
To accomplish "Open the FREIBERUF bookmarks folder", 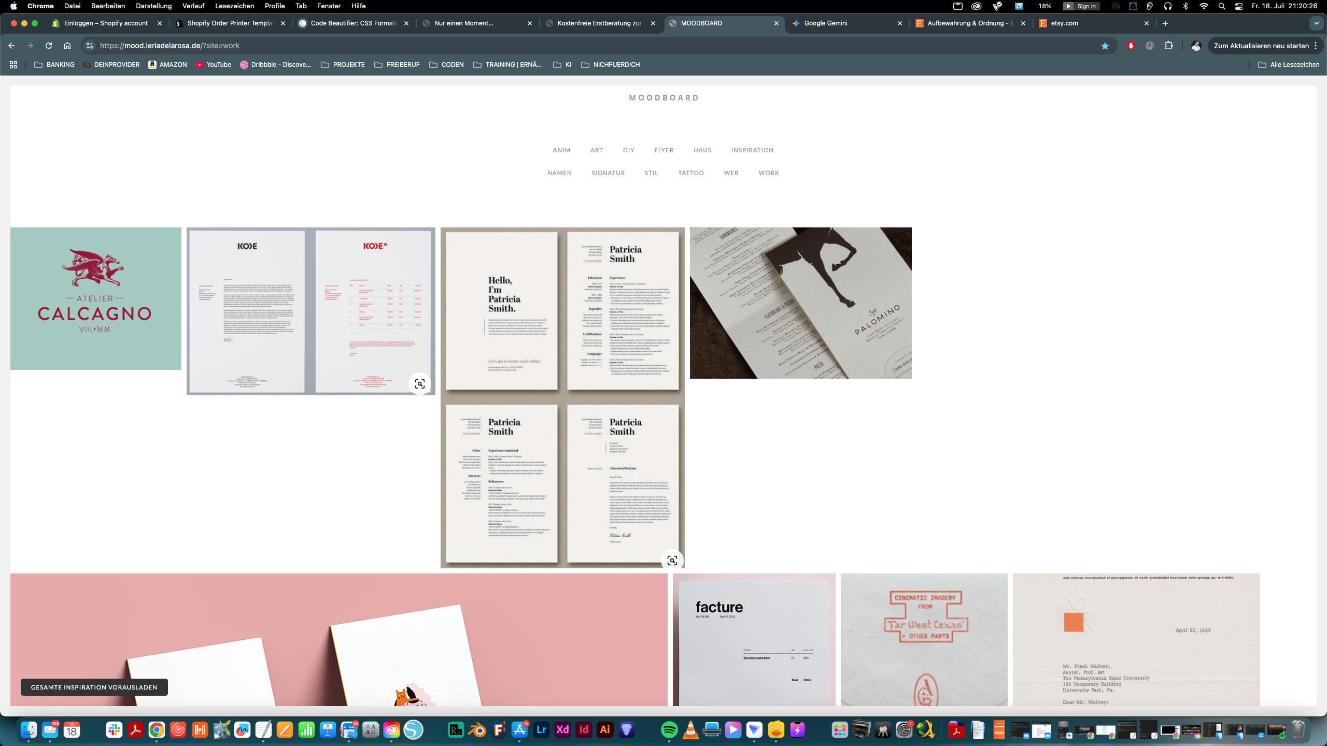I will click(397, 65).
